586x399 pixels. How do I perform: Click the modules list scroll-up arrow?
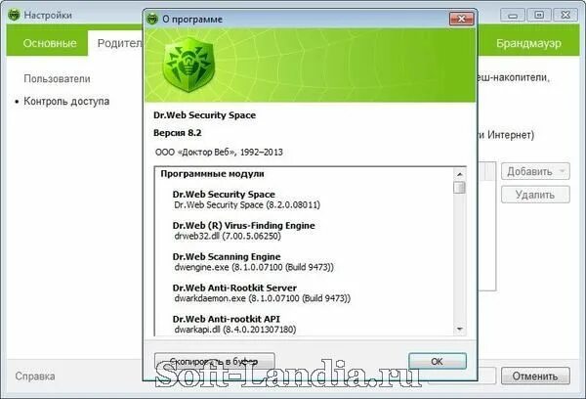point(459,174)
